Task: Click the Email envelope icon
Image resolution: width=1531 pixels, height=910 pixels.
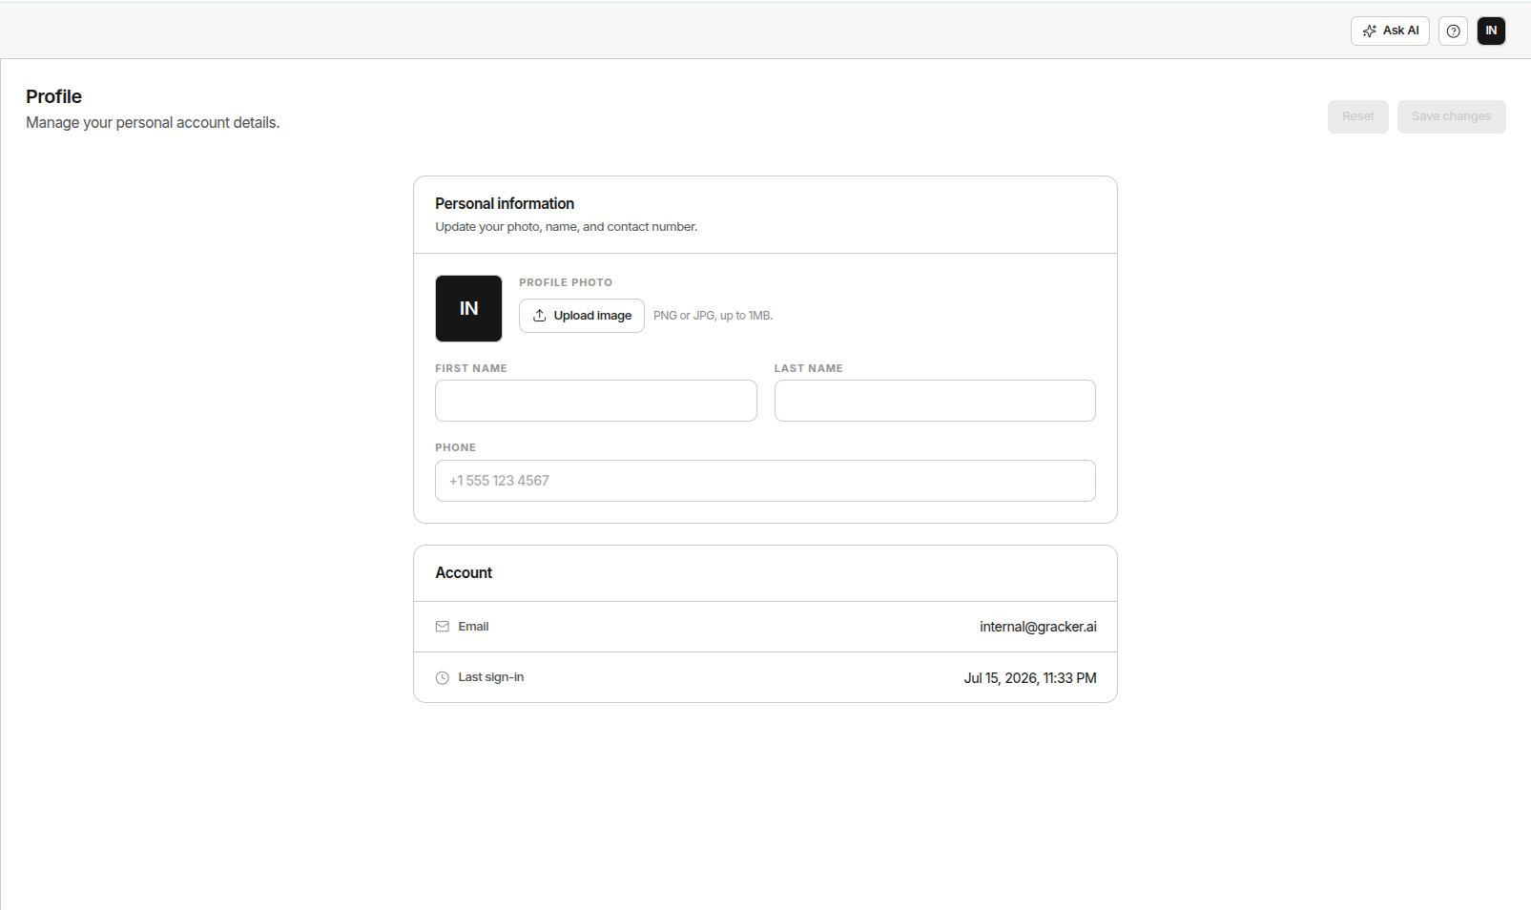Action: (x=443, y=627)
